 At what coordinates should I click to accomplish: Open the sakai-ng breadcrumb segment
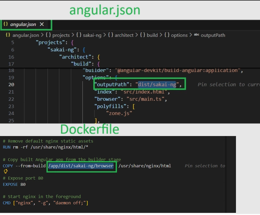click(92, 35)
